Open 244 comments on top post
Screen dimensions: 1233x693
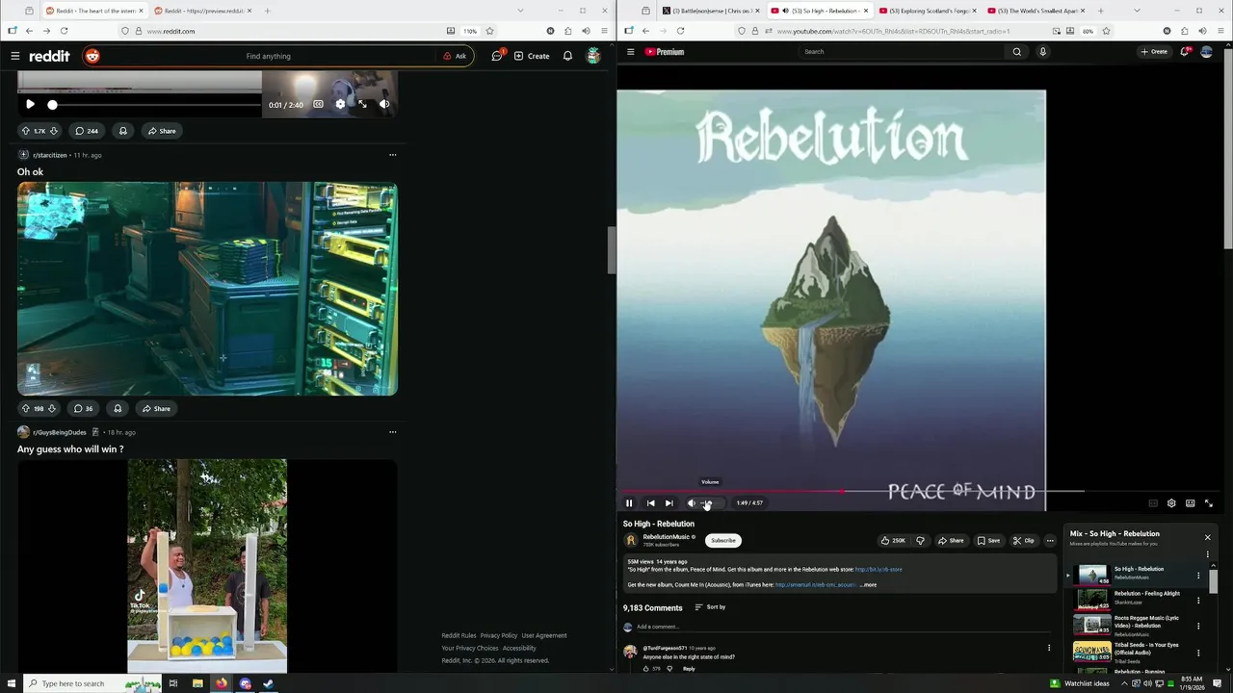click(87, 131)
